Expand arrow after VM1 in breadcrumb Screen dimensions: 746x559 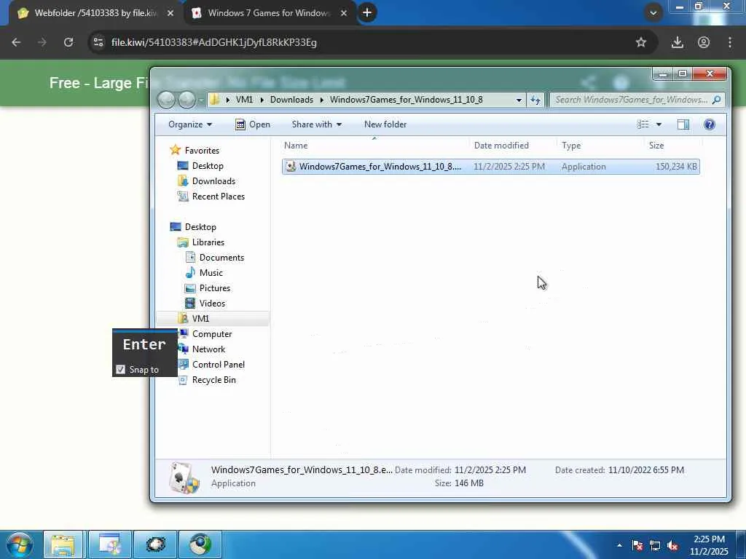coord(262,100)
